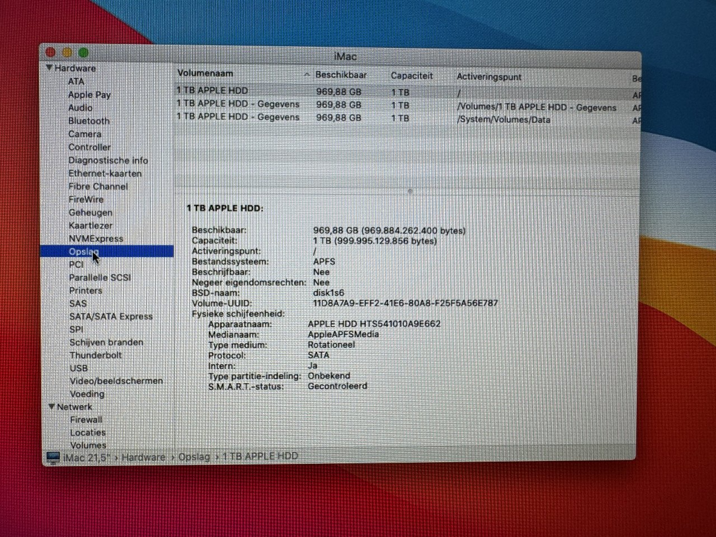Click the BSD-naam value 'disk1s6'
This screenshot has width=716, height=537.
329,293
